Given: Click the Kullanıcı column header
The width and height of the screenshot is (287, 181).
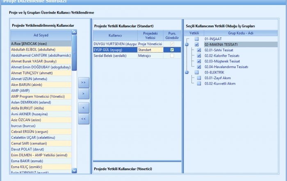Looking at the screenshot, I should tap(115, 35).
